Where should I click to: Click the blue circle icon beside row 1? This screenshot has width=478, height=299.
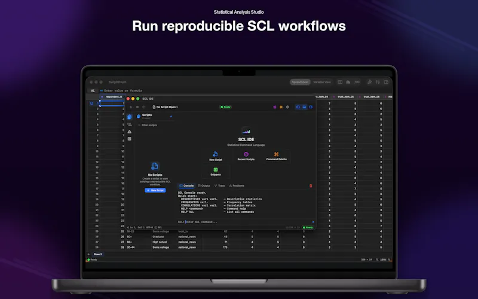pyautogui.click(x=91, y=103)
